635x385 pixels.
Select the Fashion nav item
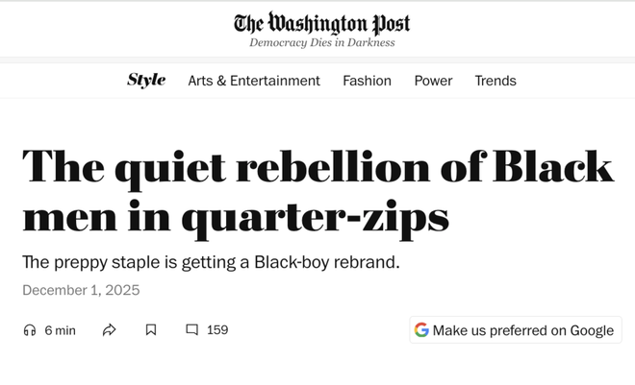click(x=367, y=81)
